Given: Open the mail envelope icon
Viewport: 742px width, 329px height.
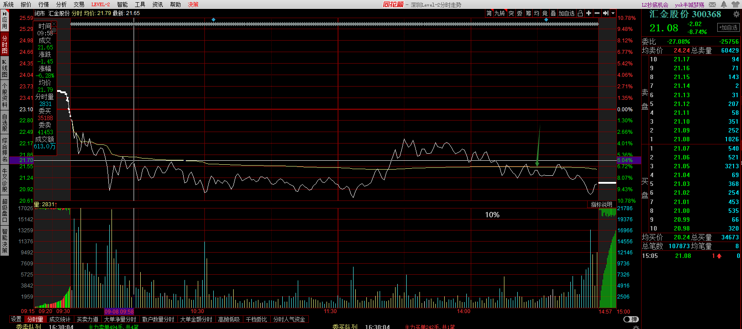Looking at the screenshot, I should (712, 4).
